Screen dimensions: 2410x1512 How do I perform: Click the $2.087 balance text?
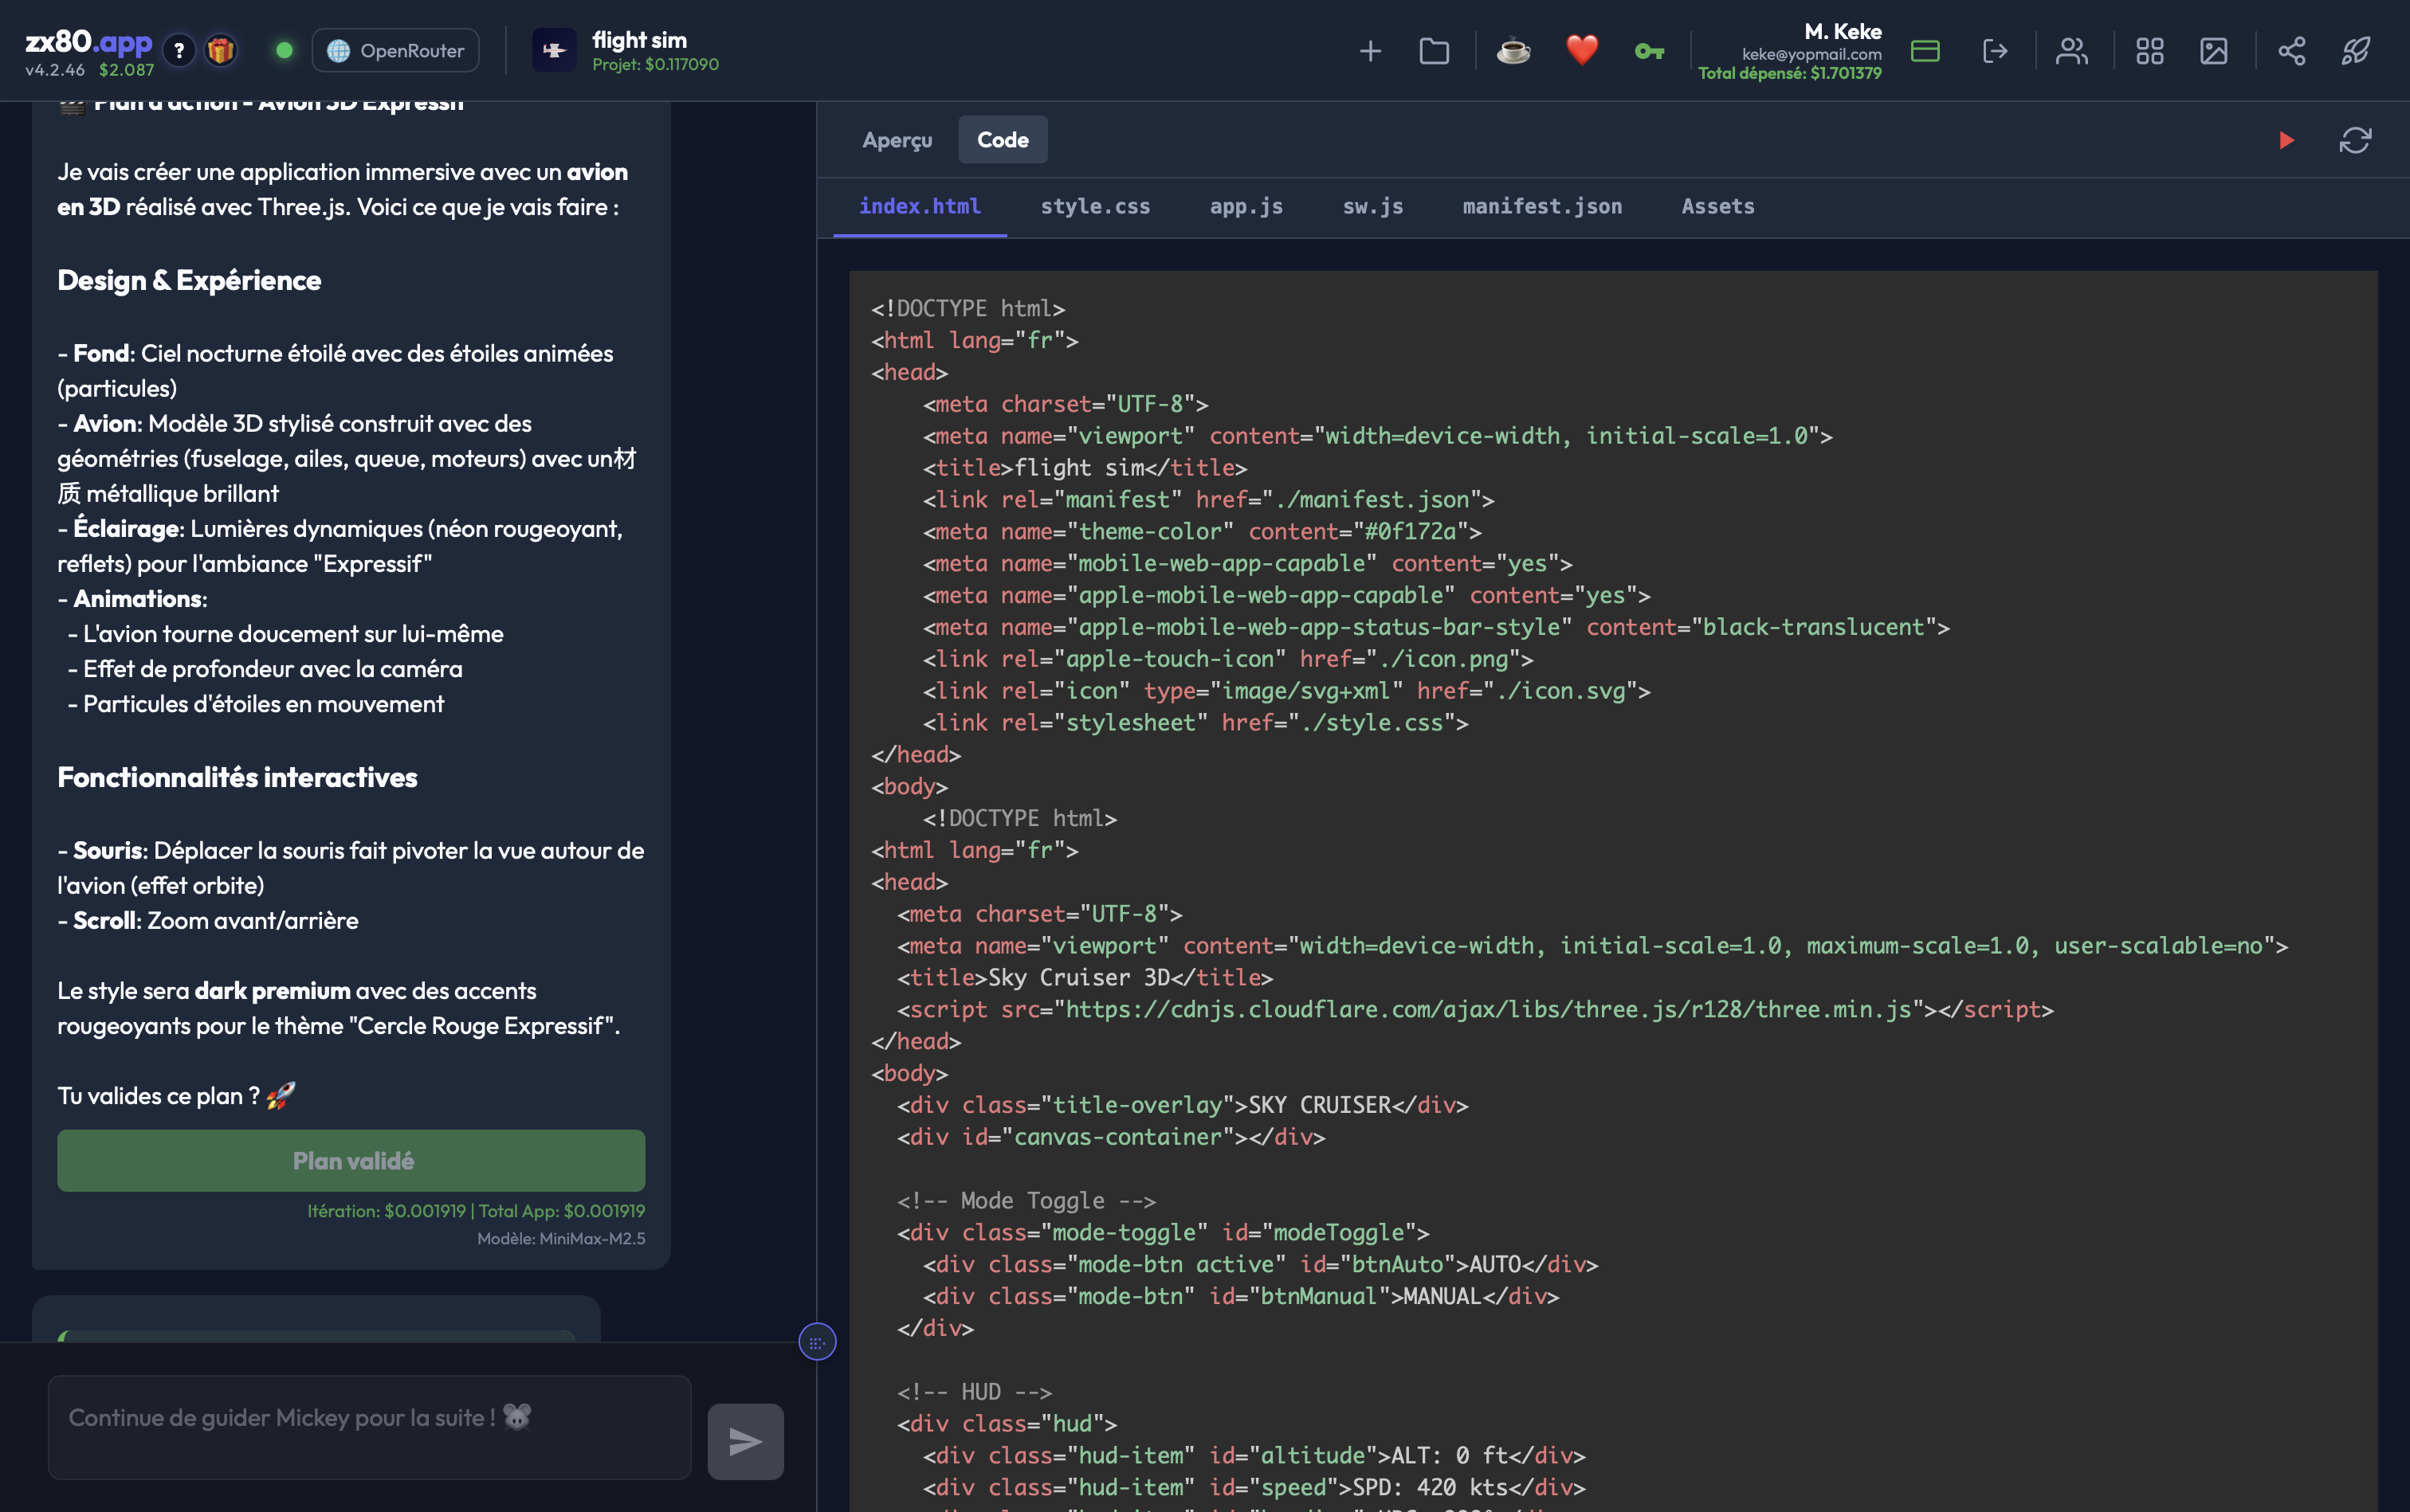click(x=126, y=70)
